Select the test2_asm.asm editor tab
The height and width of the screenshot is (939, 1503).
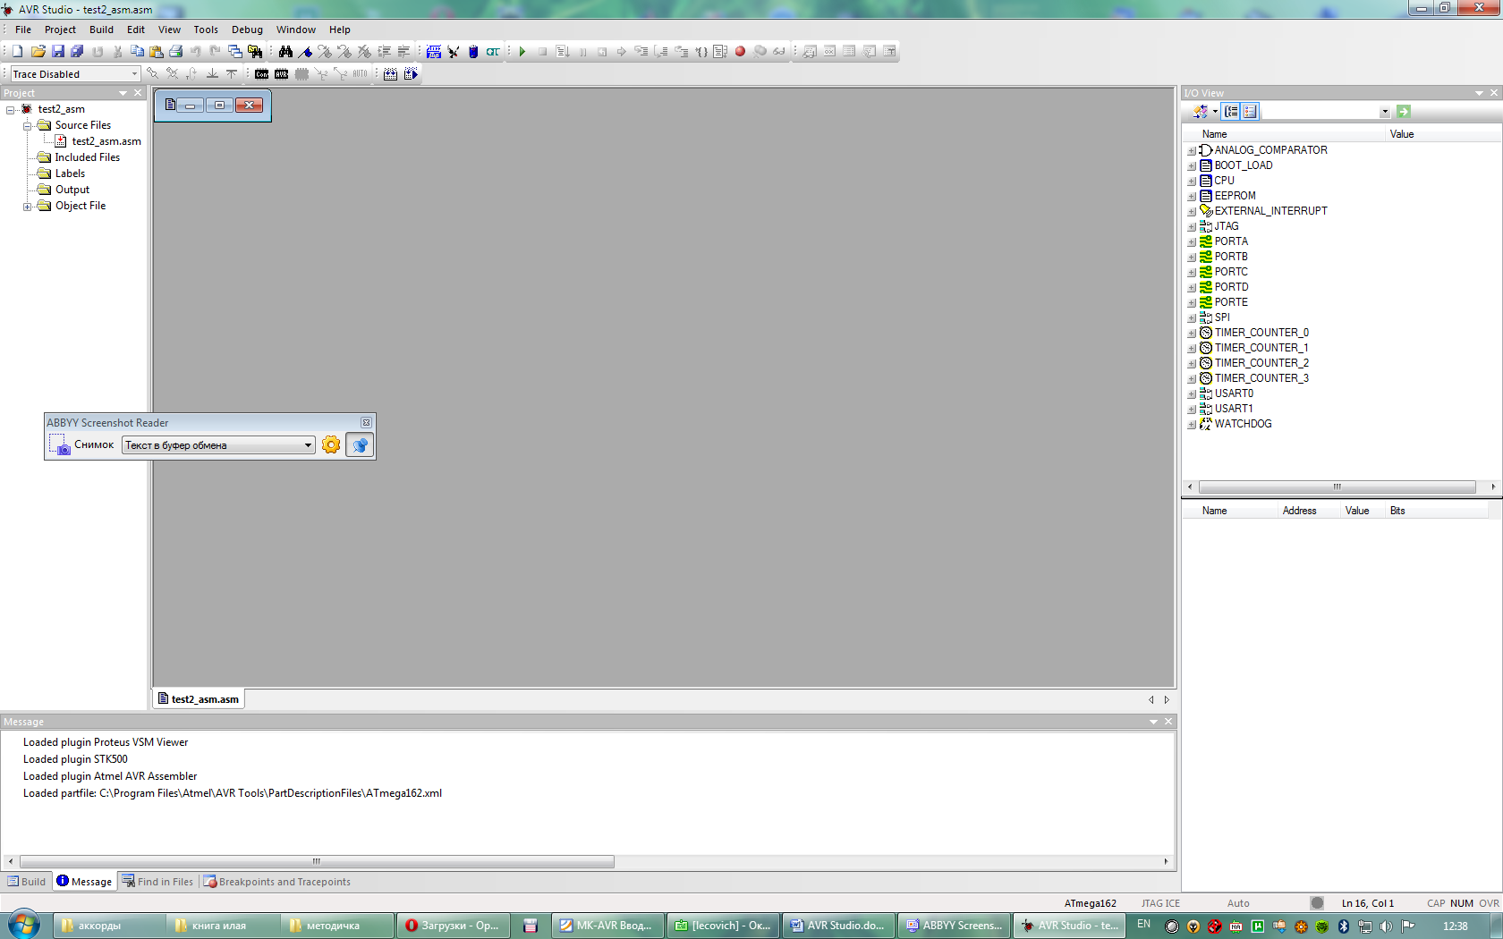tap(199, 699)
